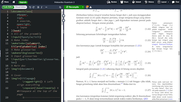Open the Review panel
Image resolution: width=181 pixels, height=102 pixels.
112,2
